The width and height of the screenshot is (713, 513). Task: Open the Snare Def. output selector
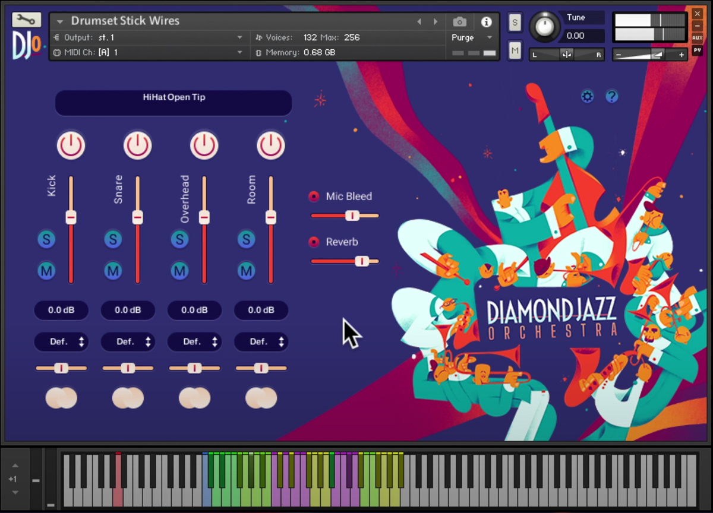(x=128, y=342)
